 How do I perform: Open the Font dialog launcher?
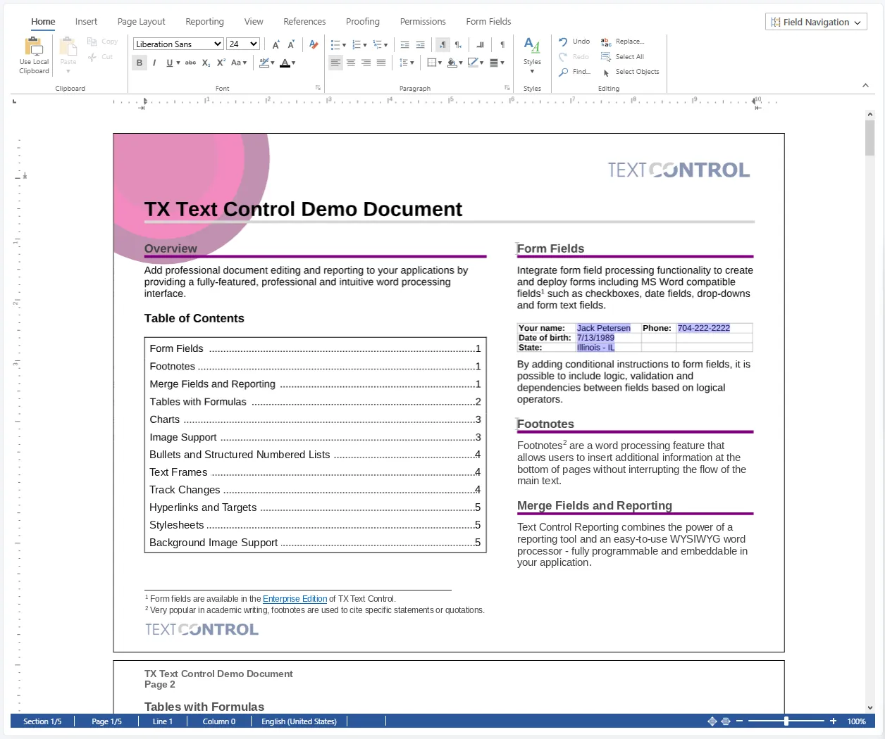318,88
